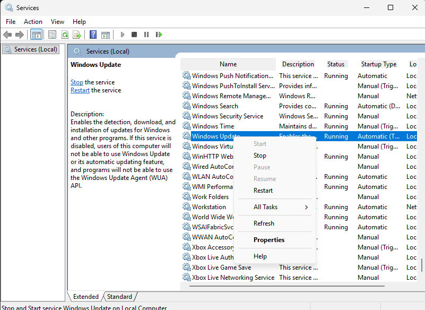Sort by the Name column header
The height and width of the screenshot is (310, 425).
tap(228, 64)
